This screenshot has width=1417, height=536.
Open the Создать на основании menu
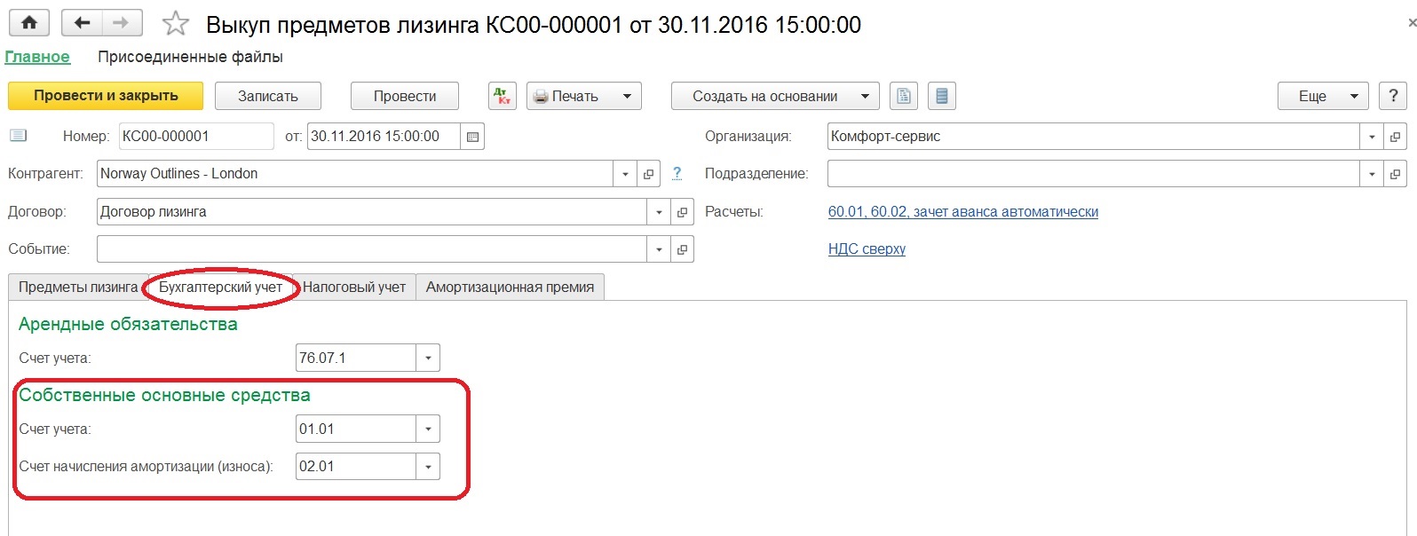(775, 96)
